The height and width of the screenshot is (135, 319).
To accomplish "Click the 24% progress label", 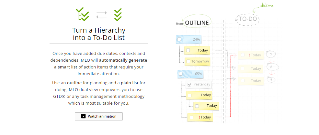I will point(196,39).
